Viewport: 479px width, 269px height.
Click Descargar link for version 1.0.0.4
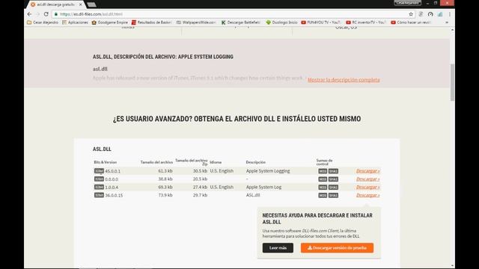coord(367,187)
